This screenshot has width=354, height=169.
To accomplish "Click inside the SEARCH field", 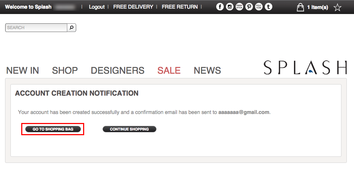I will (36, 28).
